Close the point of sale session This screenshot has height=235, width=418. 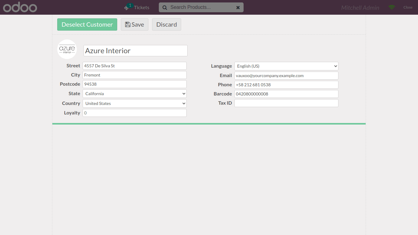coord(408,7)
